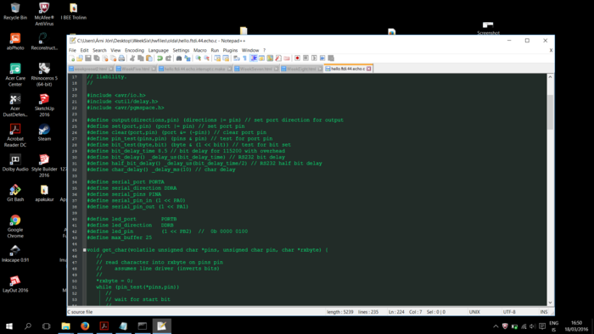
Task: Click the Save All toolbar icon
Action: coord(97,58)
